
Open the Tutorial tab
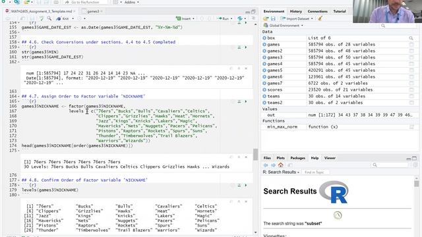(340, 11)
